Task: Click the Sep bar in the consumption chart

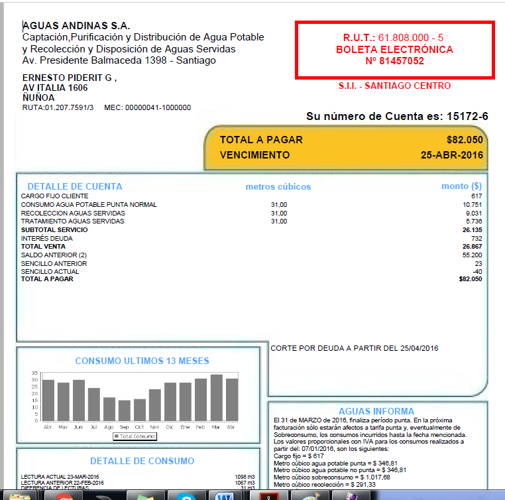Action: pos(125,410)
